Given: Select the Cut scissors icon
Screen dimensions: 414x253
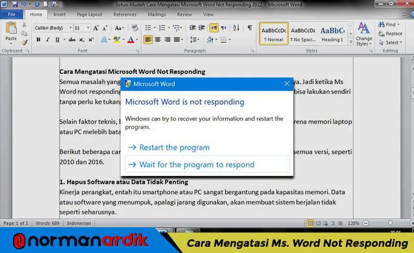Looking at the screenshot, I should [x=24, y=25].
